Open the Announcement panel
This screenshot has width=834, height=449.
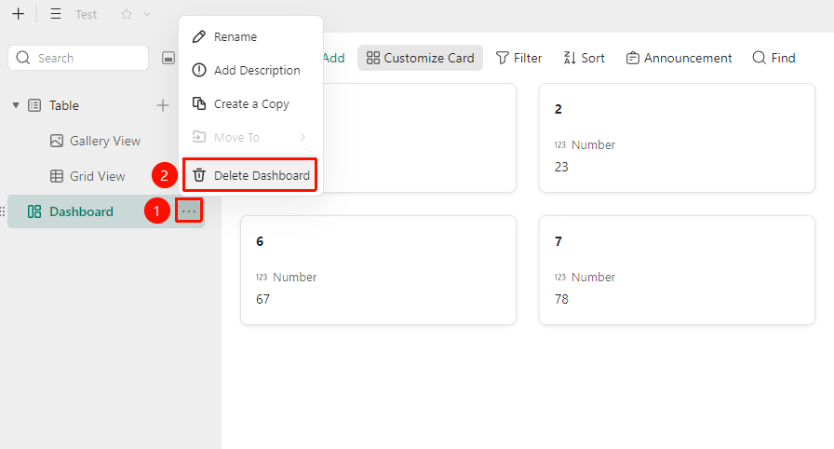pos(679,58)
